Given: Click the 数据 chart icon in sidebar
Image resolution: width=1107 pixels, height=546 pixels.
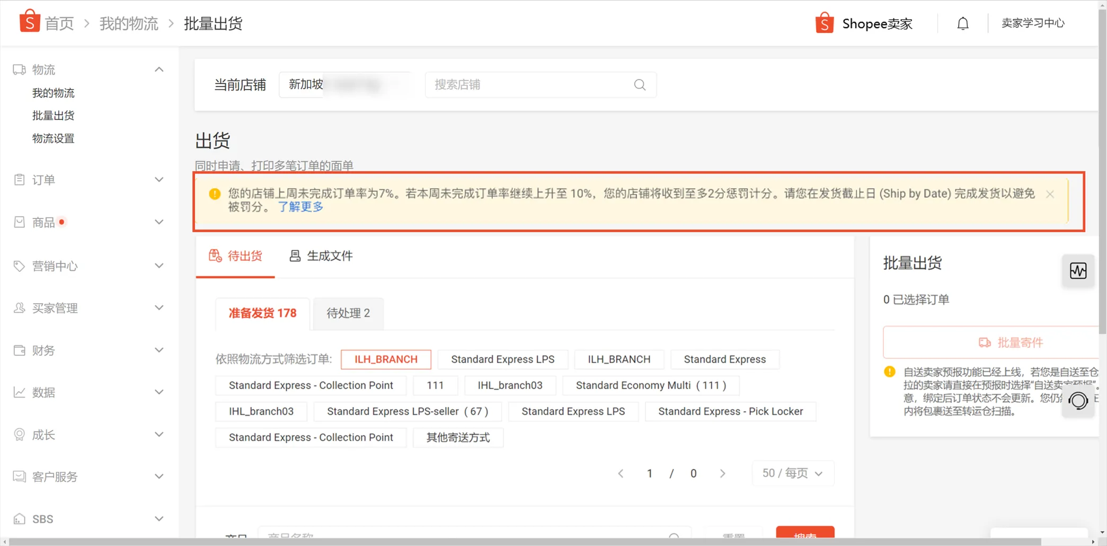Looking at the screenshot, I should (19, 392).
